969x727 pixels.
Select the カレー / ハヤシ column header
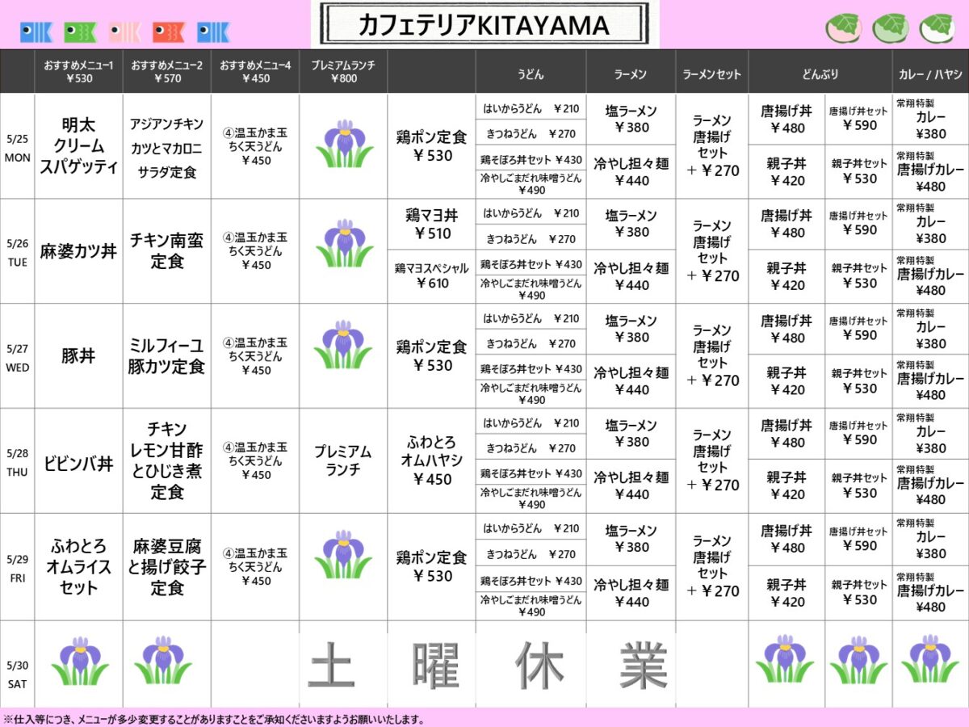(930, 74)
